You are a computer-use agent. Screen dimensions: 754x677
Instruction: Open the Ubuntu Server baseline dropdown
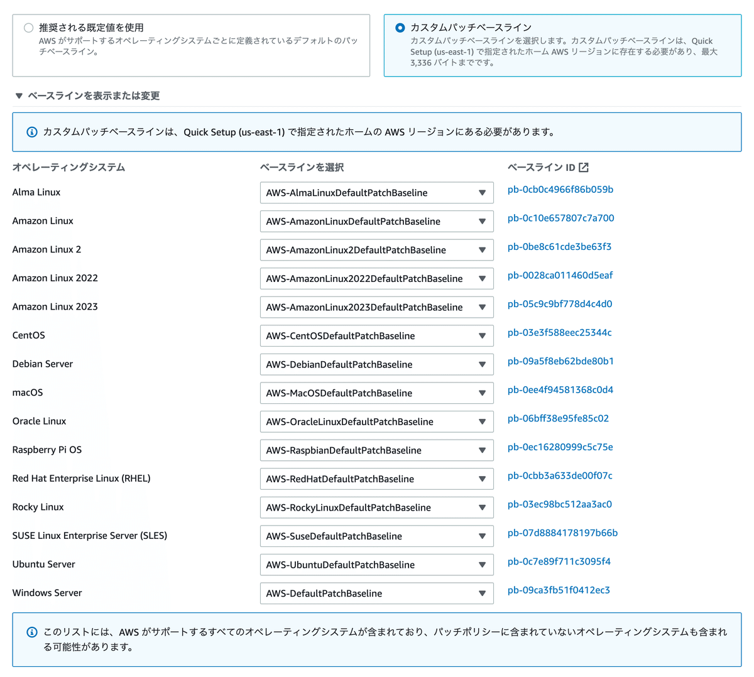pos(376,565)
